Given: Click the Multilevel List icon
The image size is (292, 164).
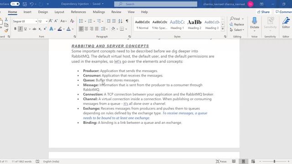Looking at the screenshot, I should [x=99, y=21].
